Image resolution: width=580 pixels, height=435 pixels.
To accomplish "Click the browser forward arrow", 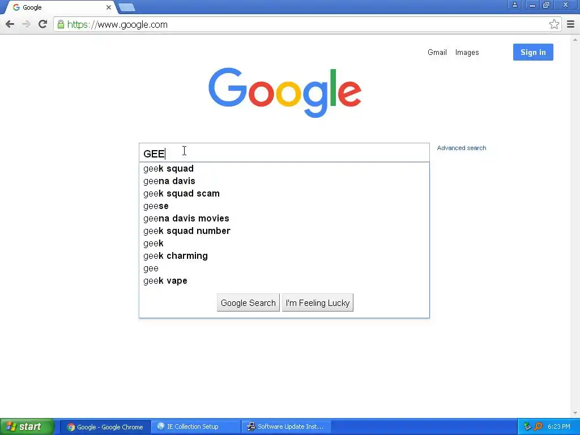I will pyautogui.click(x=26, y=24).
